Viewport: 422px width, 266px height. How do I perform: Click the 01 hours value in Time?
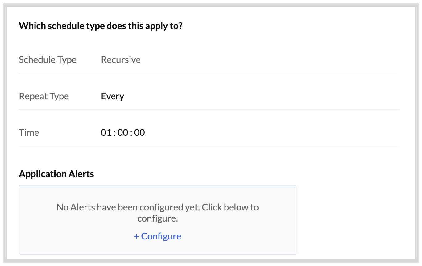coord(105,133)
